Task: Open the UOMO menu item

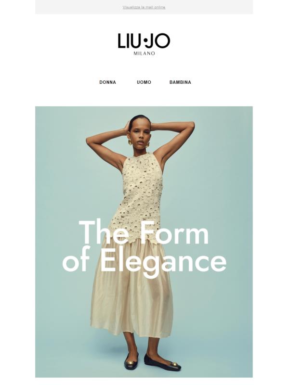Action: (x=144, y=82)
